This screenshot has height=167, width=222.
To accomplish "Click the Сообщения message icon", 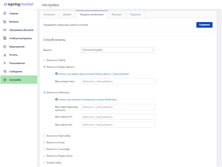I will pos(5,71).
